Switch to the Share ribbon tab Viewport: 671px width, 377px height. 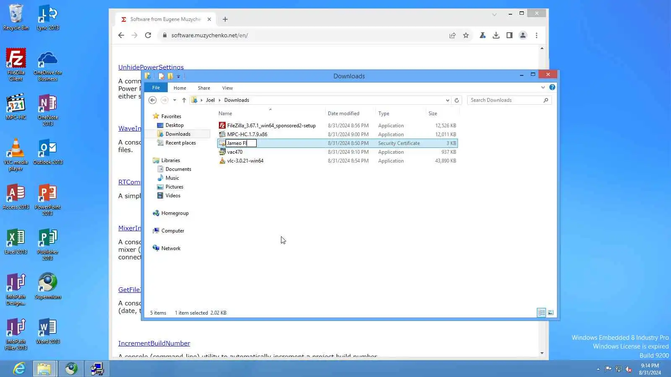[x=204, y=88]
